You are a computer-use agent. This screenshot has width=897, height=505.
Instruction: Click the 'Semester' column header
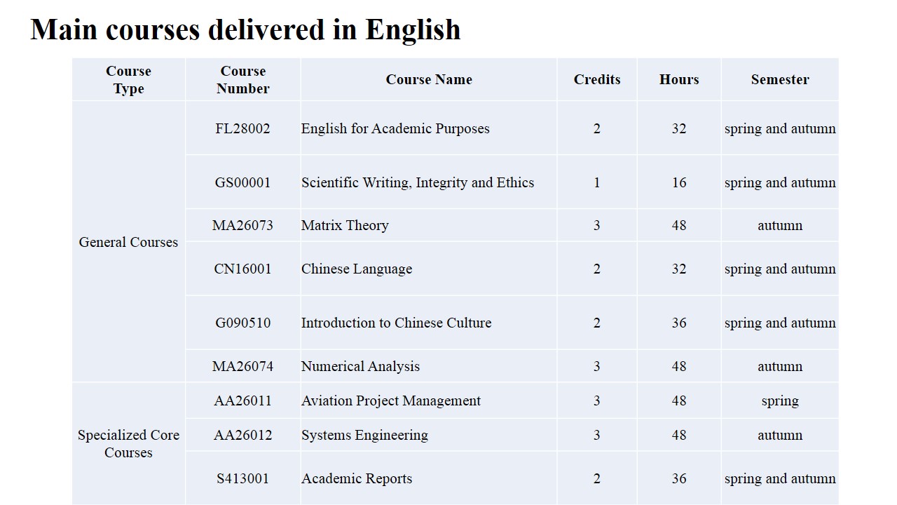[x=780, y=80]
